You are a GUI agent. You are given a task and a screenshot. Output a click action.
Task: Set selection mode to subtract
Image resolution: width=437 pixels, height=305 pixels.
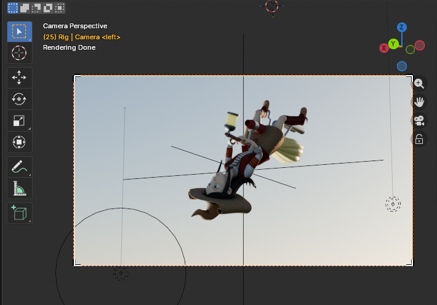point(36,8)
